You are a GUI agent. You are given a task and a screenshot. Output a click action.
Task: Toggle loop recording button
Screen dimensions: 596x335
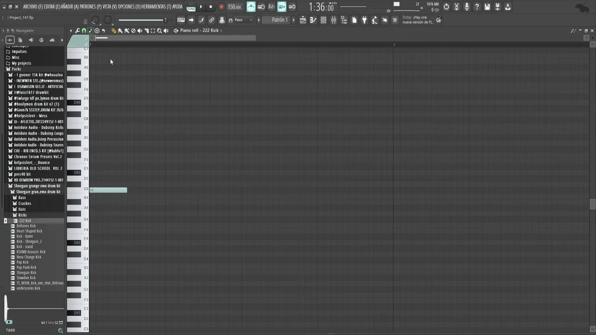click(x=292, y=7)
